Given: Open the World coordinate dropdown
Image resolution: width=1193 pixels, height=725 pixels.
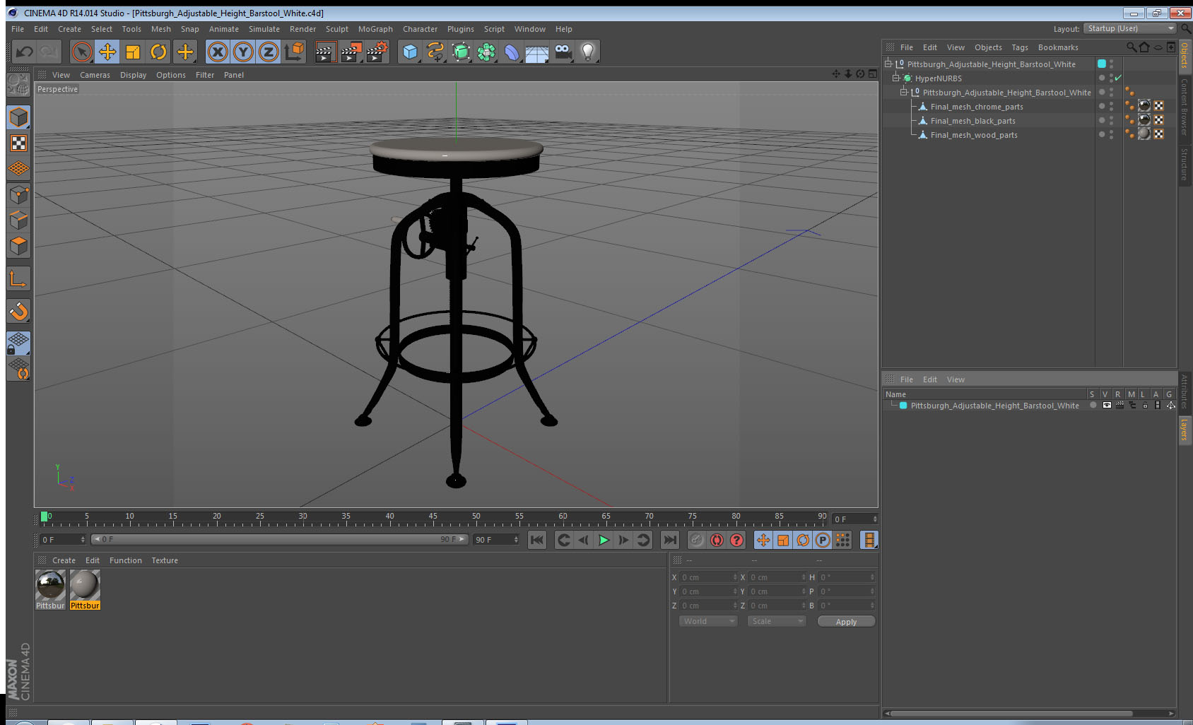Looking at the screenshot, I should click(x=708, y=621).
